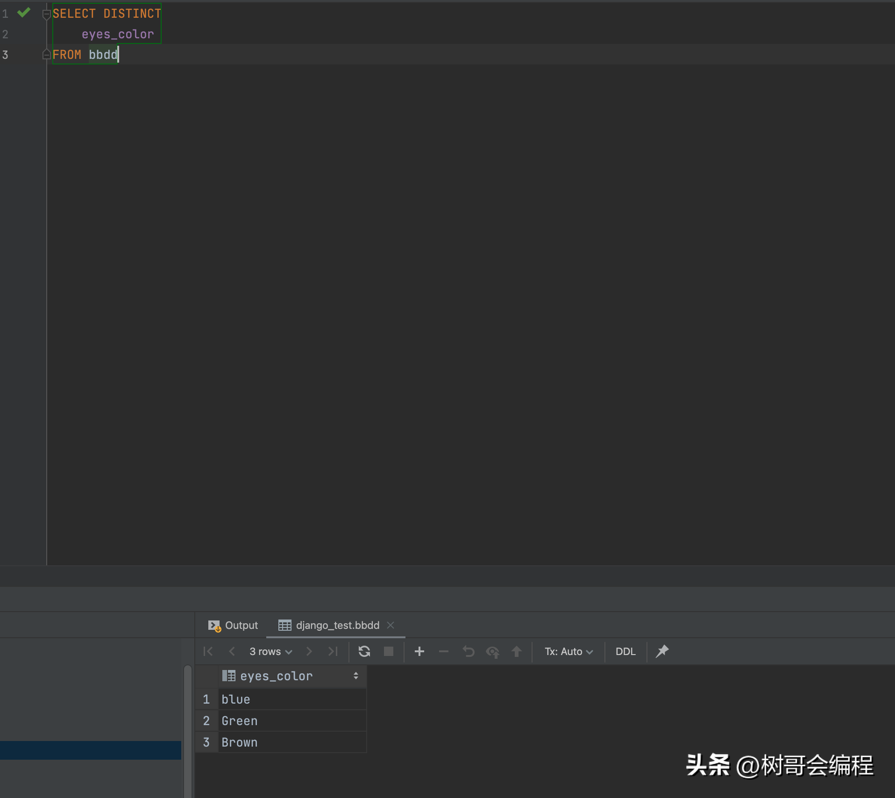Go to next page of results

click(x=309, y=651)
